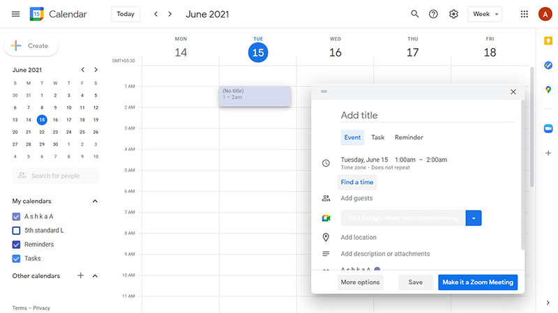Switch to the Reminder tab
This screenshot has height=313, width=558.
point(409,137)
